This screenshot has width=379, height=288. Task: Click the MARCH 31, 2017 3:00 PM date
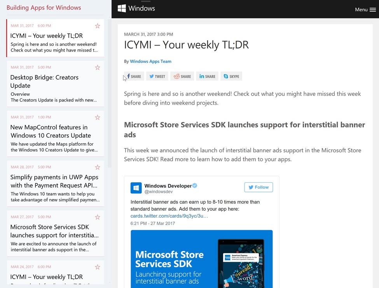point(148,34)
